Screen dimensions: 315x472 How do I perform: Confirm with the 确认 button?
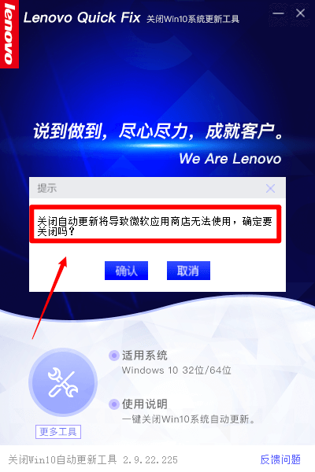[126, 271]
